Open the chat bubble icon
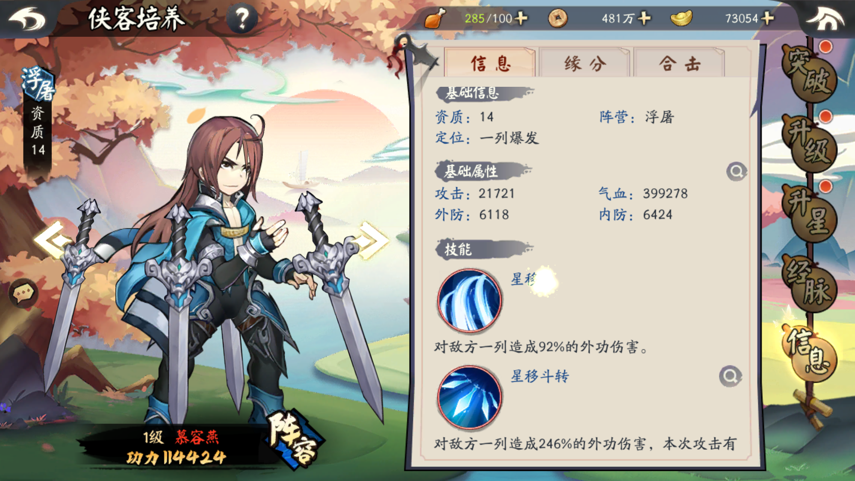Image resolution: width=855 pixels, height=481 pixels. (23, 293)
